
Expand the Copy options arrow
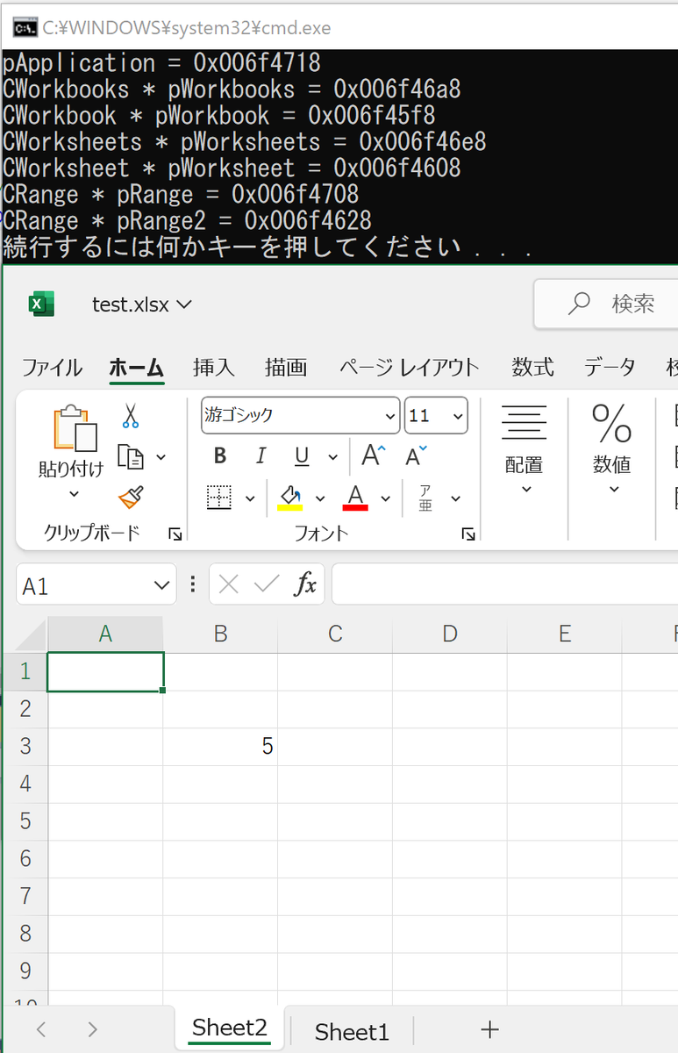pyautogui.click(x=161, y=457)
